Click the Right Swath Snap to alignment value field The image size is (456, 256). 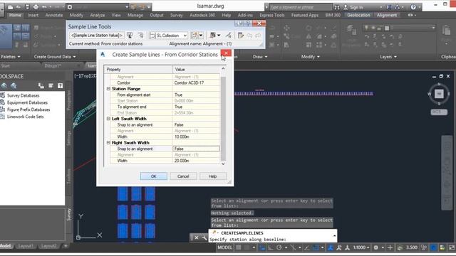point(196,149)
